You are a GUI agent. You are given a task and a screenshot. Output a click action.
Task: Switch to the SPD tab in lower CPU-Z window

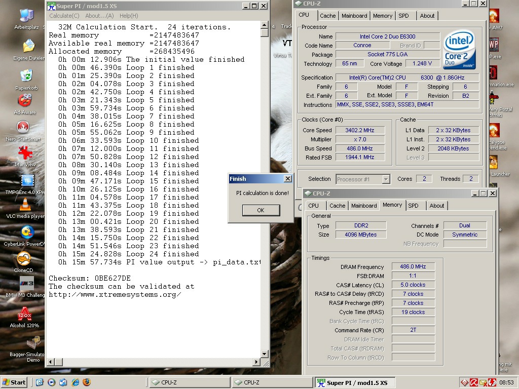tap(413, 206)
